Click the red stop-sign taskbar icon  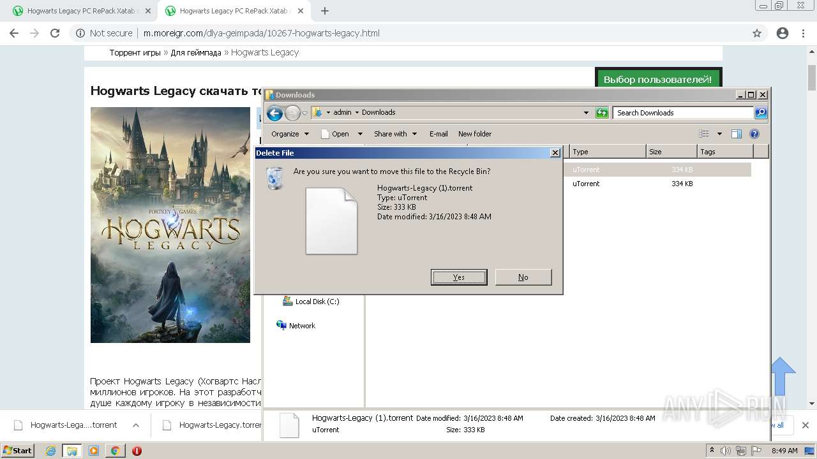point(137,451)
